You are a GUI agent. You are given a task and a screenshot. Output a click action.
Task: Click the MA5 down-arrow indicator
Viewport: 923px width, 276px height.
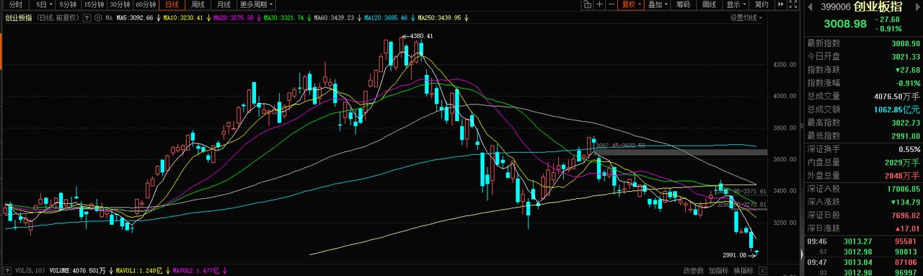[158, 17]
